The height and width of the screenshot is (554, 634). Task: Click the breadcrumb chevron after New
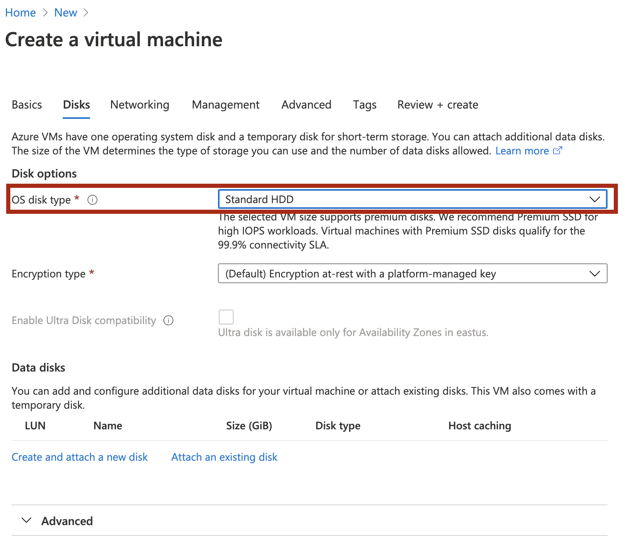pyautogui.click(x=86, y=13)
